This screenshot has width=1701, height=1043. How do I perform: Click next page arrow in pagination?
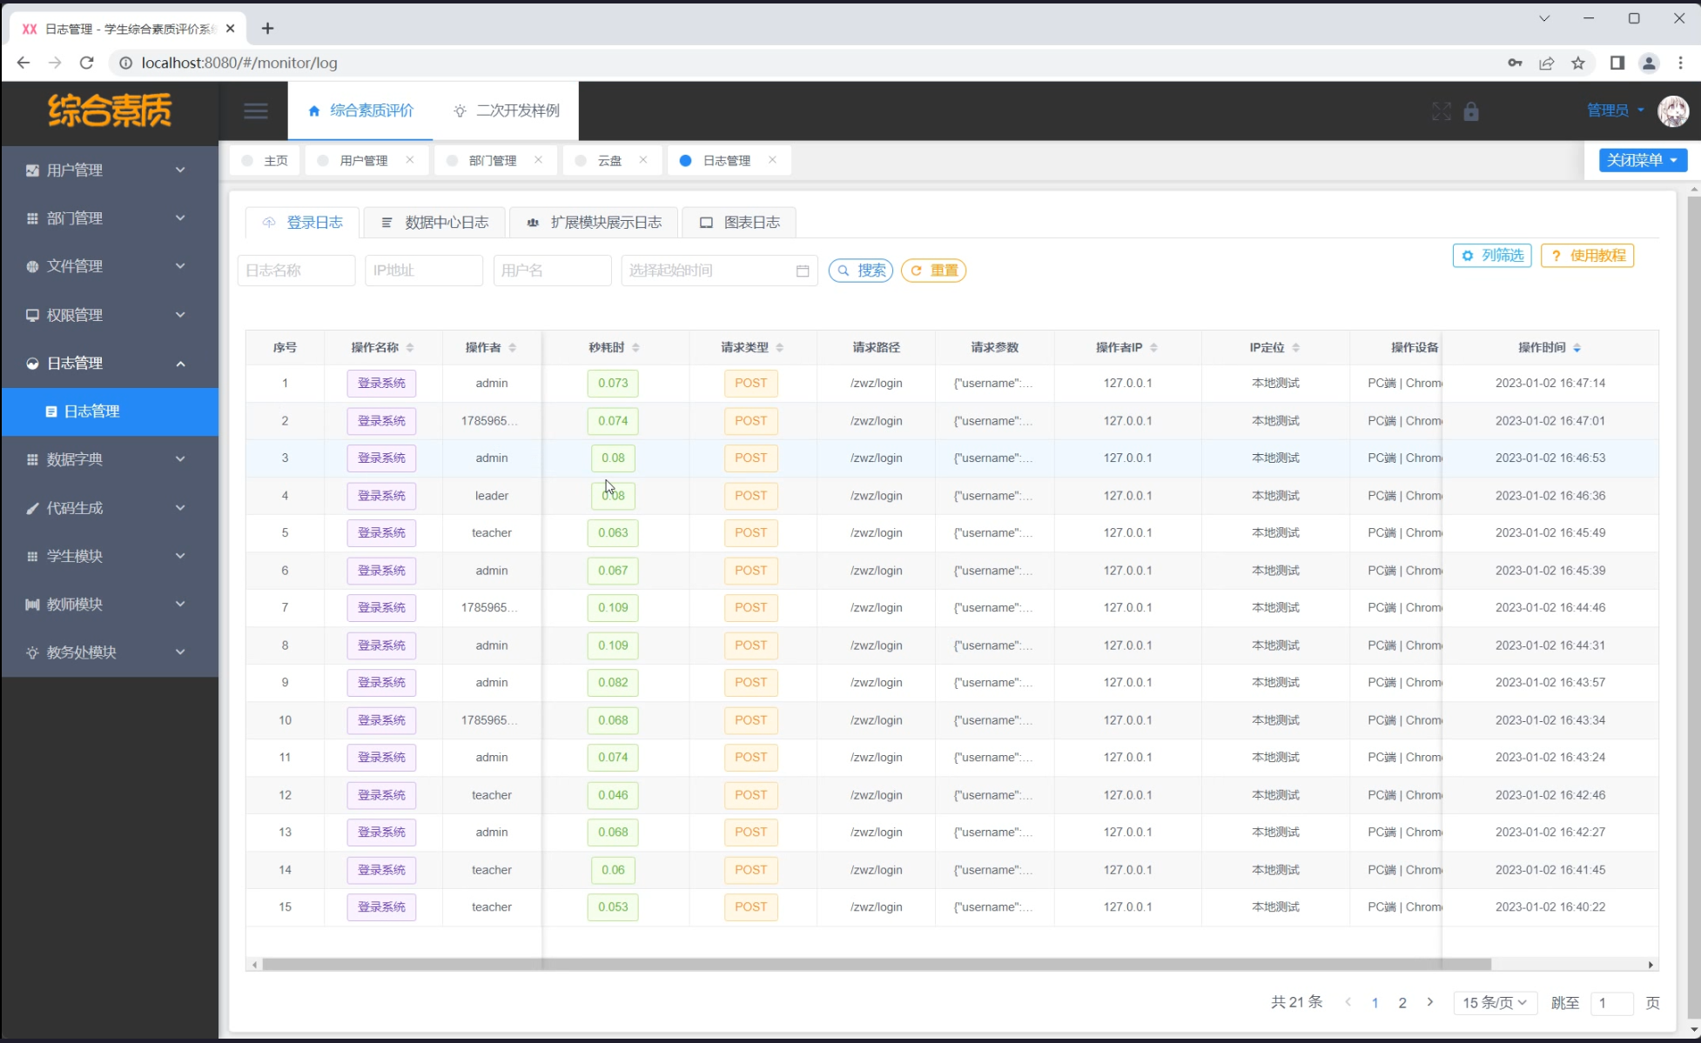[1429, 1002]
